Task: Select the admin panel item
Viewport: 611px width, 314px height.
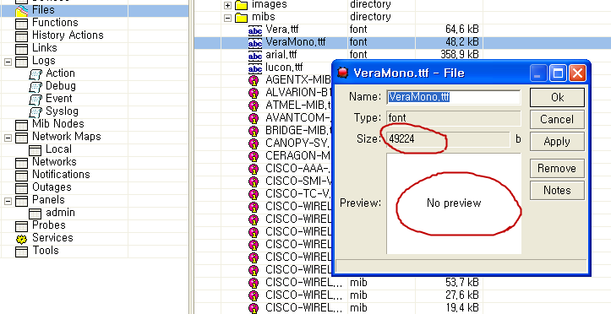Action: pos(60,213)
